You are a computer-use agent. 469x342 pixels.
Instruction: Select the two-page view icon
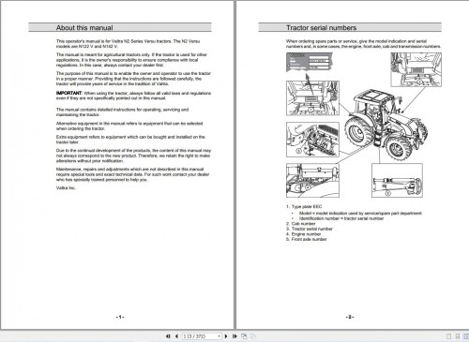point(466,336)
